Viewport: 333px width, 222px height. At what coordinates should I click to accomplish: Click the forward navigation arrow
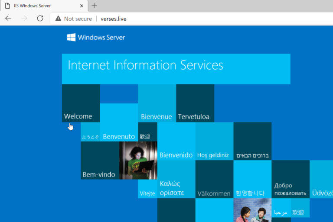pyautogui.click(x=24, y=18)
